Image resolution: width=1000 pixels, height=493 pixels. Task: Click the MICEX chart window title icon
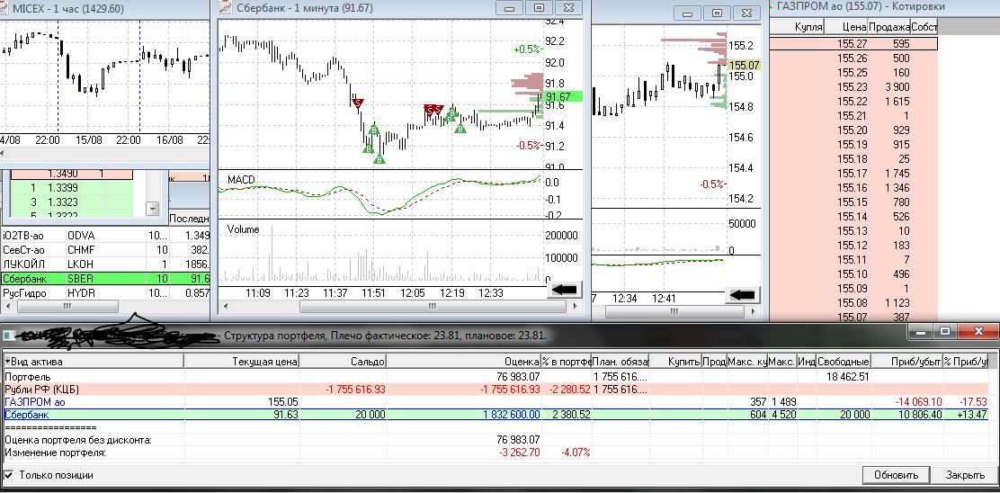coord(5,8)
